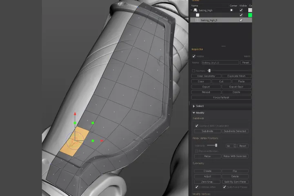Click the Zero Snap button
Screen dimensions: 294x196
tap(207, 182)
